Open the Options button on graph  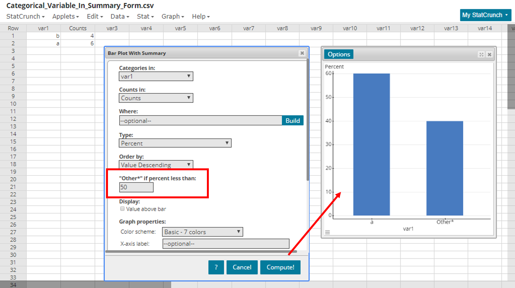[x=339, y=55]
